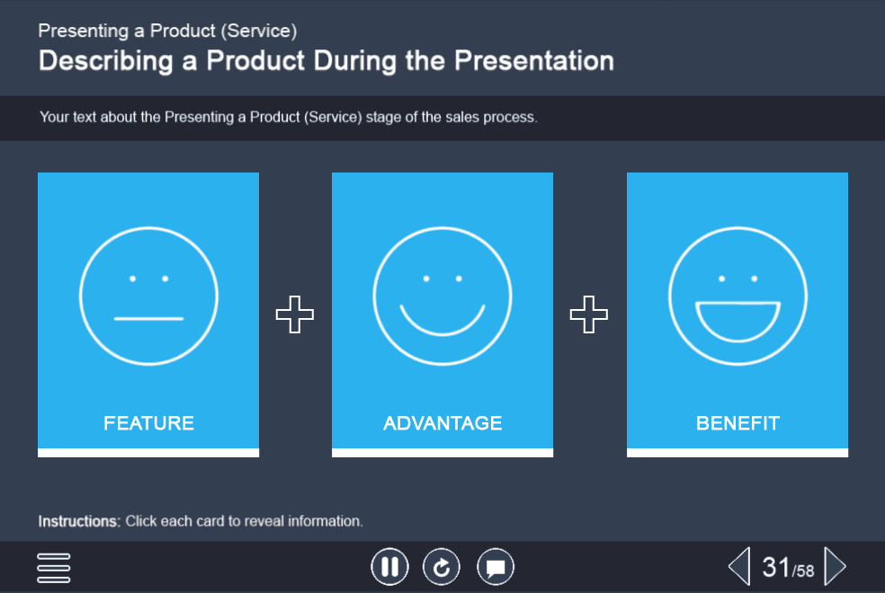Image resolution: width=885 pixels, height=593 pixels.
Task: Click the 'Describing a Product During the Presentation' heading
Action: pos(326,61)
